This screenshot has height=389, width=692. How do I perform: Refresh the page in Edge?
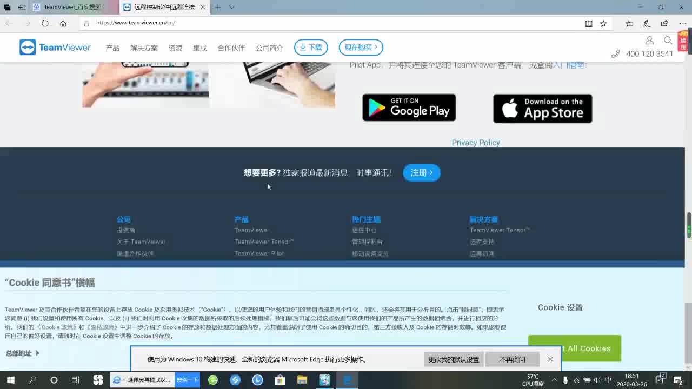coord(45,23)
